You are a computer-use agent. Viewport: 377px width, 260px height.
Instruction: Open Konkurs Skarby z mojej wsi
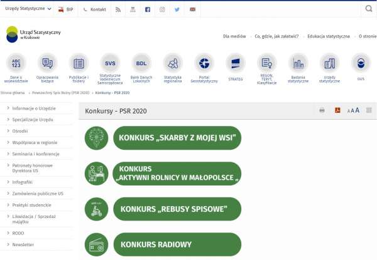click(x=177, y=138)
